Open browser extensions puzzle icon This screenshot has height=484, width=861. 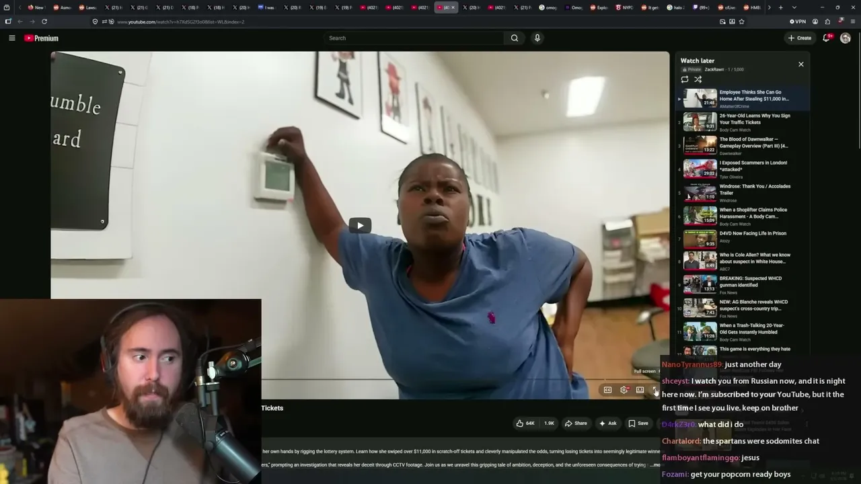pos(827,22)
